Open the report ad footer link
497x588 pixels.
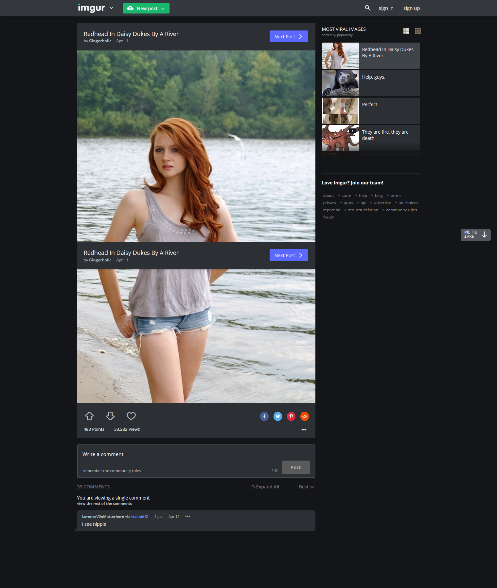click(x=331, y=210)
